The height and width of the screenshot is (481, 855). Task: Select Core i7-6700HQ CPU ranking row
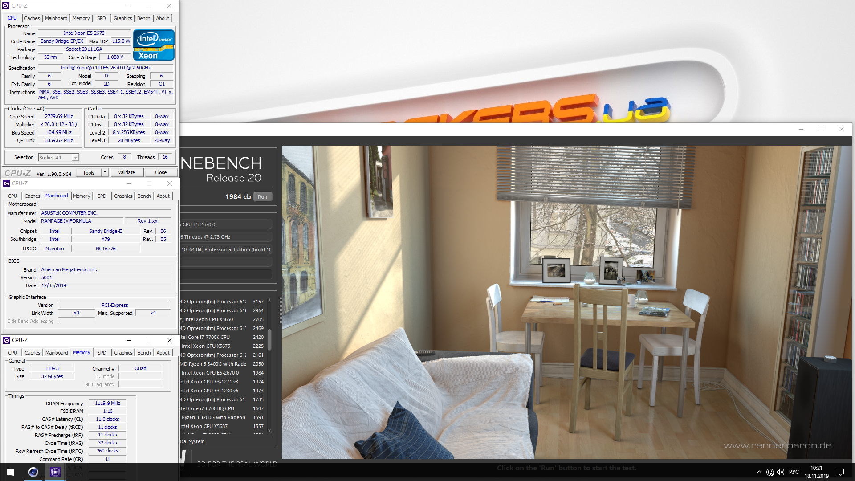click(222, 408)
